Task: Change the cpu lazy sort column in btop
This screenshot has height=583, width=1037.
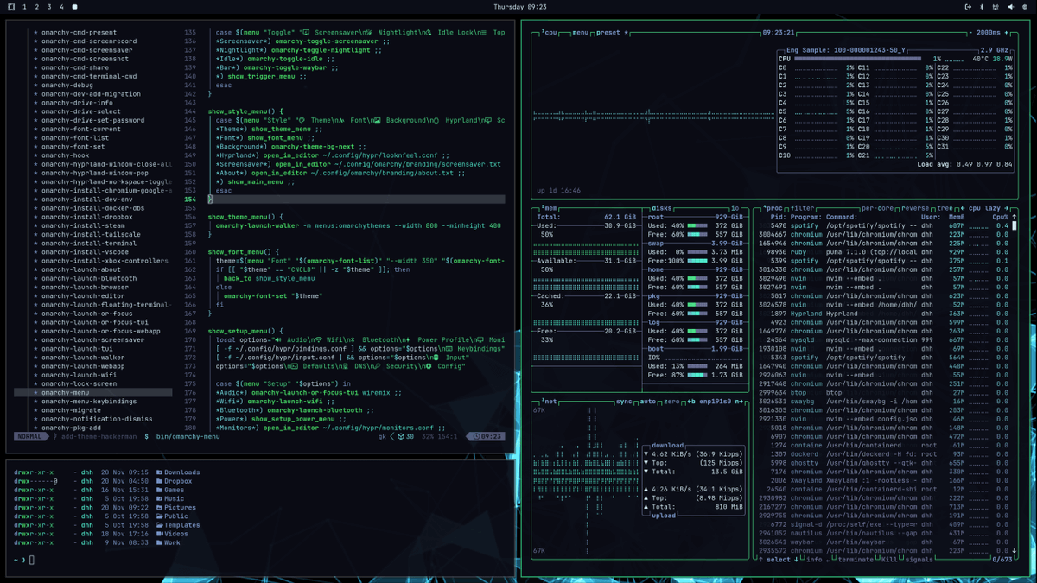Action: pyautogui.click(x=986, y=209)
